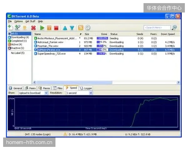Select the Fountain_The.wmv torrent

[107, 46]
